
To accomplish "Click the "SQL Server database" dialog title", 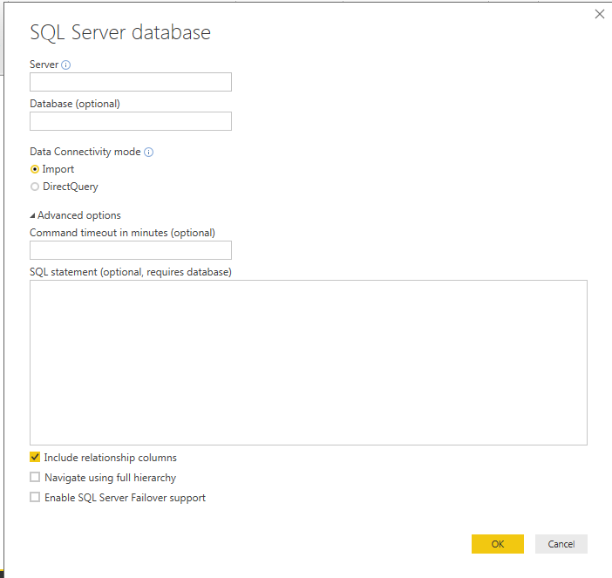I will (x=120, y=32).
